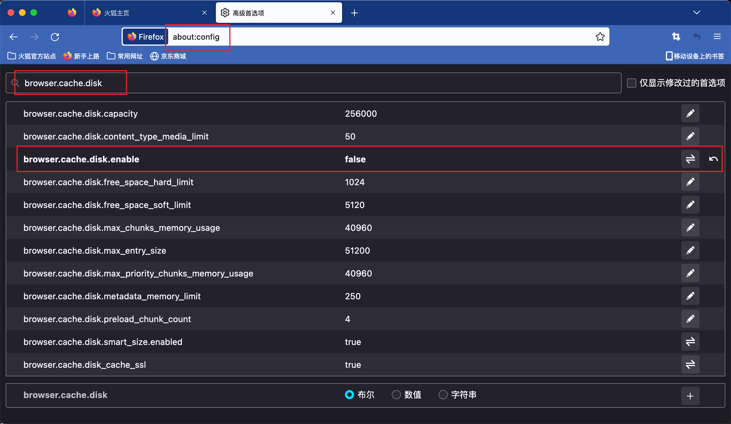Image resolution: width=731 pixels, height=424 pixels.
Task: Edit browser.cache.disk.capacity with pencil icon
Action: (x=690, y=113)
